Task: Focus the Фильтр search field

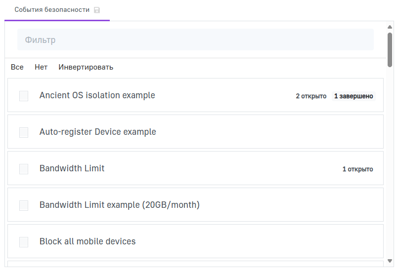Action: point(195,39)
